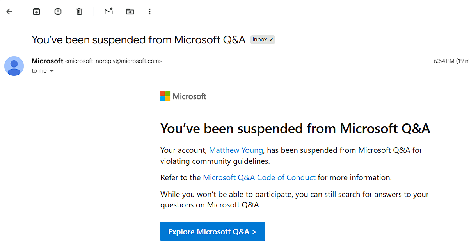Click the Microsoft logo in the email body

click(183, 96)
